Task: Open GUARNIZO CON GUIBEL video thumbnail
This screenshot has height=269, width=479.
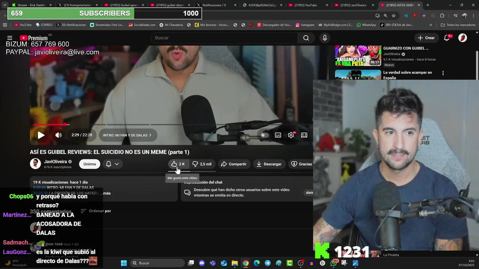Action: click(358, 56)
